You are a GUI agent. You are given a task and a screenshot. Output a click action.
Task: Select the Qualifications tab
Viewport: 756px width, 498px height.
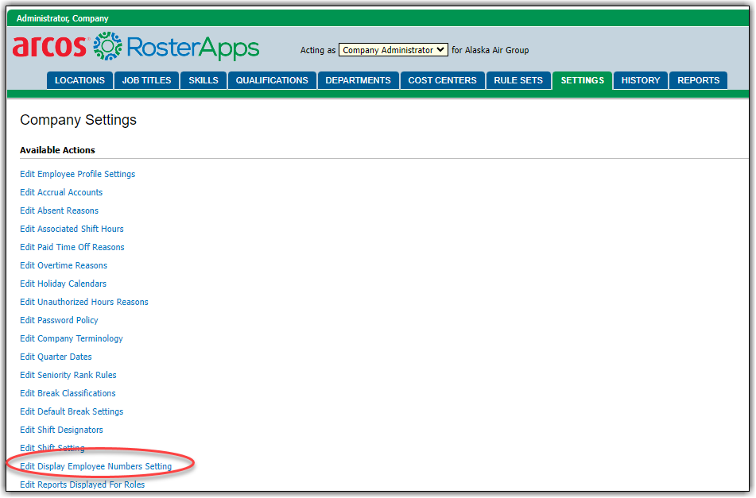tap(272, 80)
